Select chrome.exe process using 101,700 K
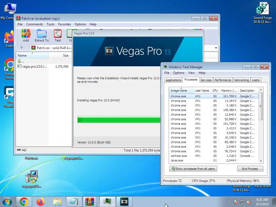The image size is (276, 207). coord(214,96)
